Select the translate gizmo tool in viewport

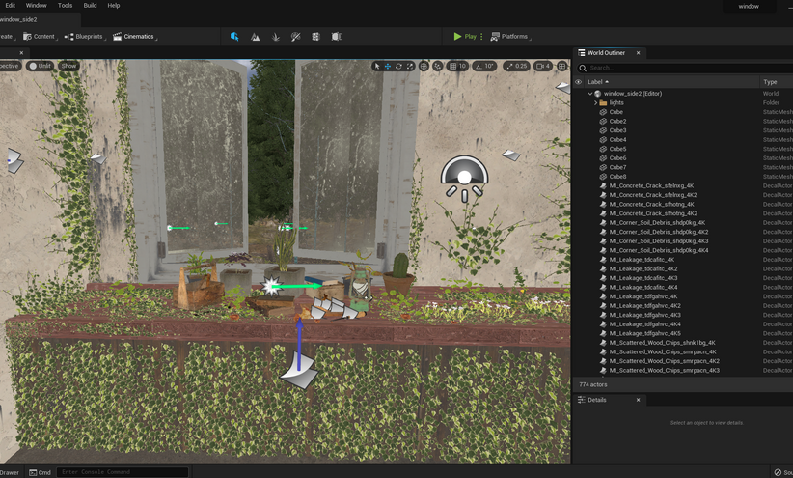click(388, 66)
